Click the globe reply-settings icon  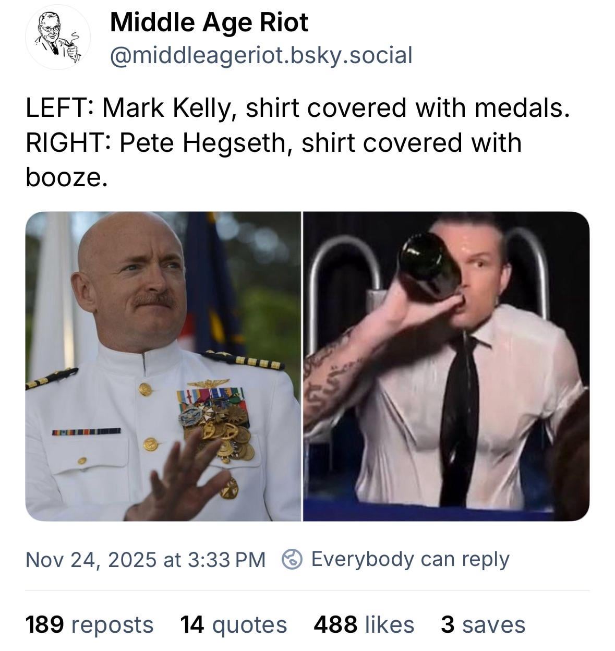pos(292,559)
